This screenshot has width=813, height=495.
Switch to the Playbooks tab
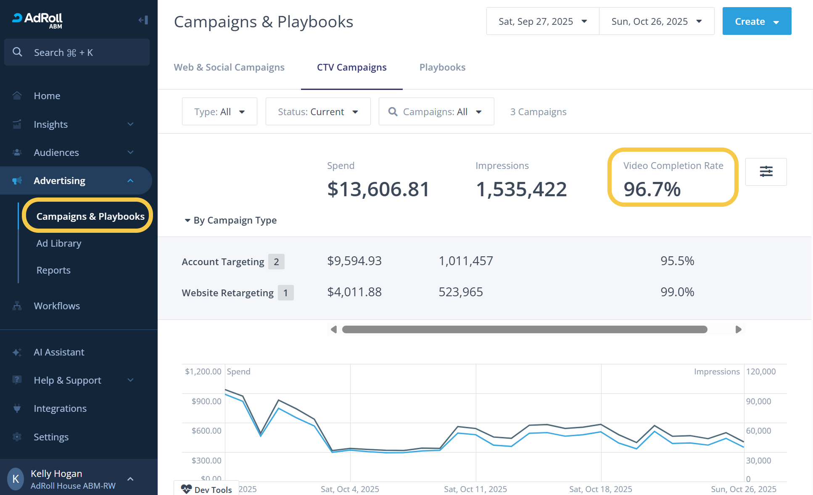point(442,68)
